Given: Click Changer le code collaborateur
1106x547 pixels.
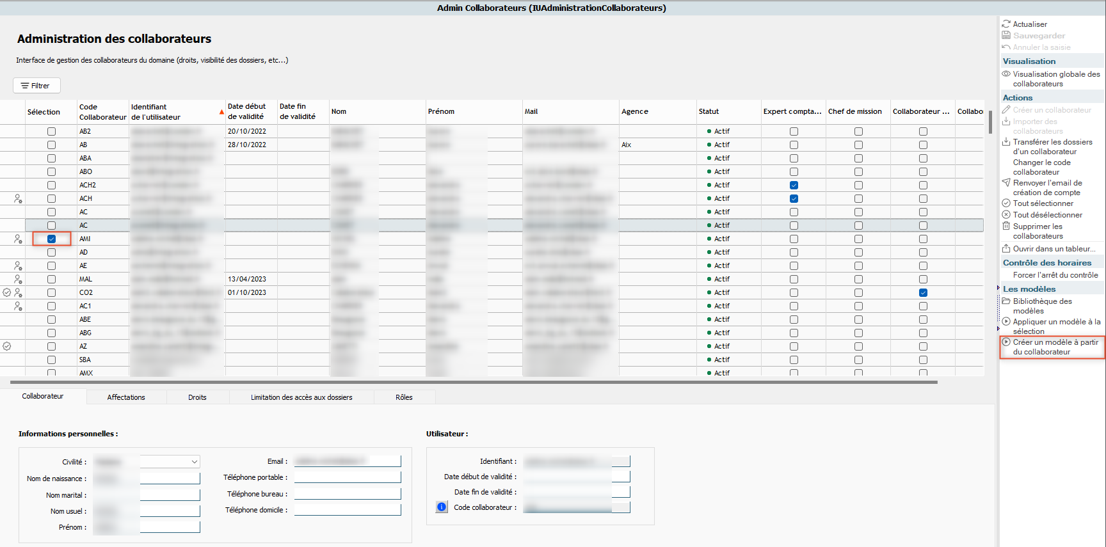Looking at the screenshot, I should 1041,167.
